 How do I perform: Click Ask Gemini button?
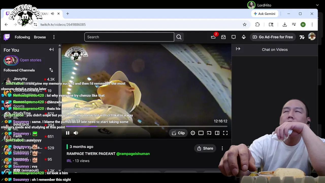(264, 14)
